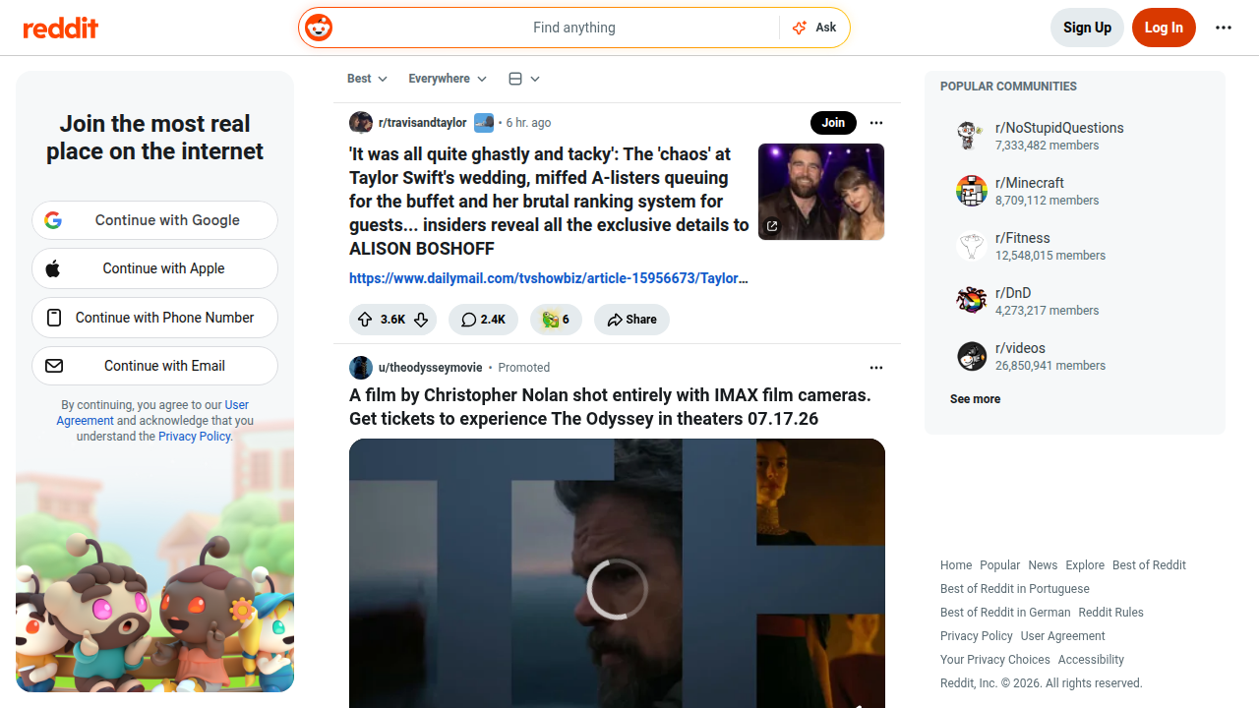Expand the Best sort dropdown
The width and height of the screenshot is (1259, 708).
(x=367, y=79)
